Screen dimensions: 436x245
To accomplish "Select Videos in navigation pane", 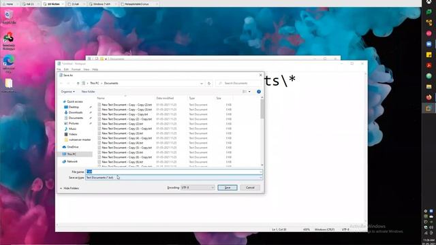I will 73,134.
